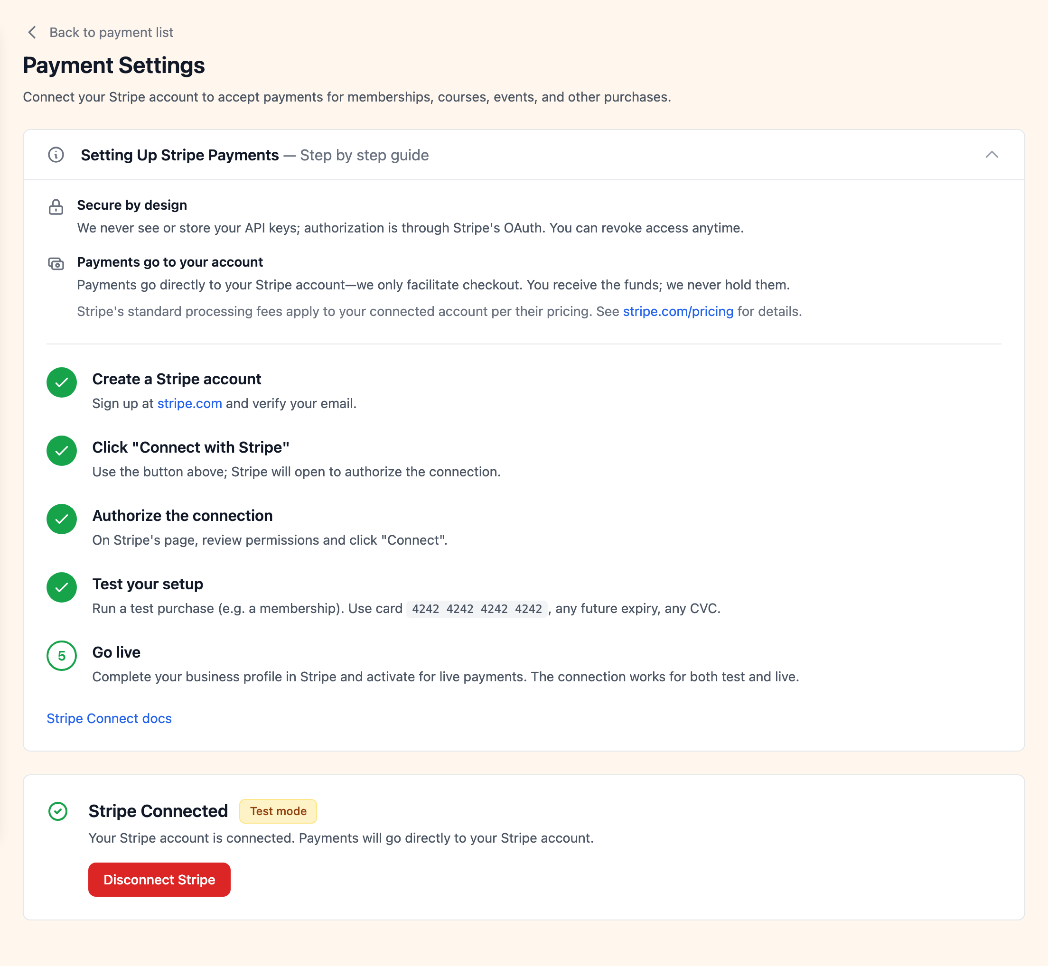This screenshot has height=966, width=1048.
Task: Click green checkmark for Authorize the connection
Action: coord(62,519)
